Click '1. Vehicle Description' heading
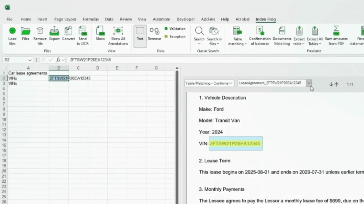Screen dimensions: 364x204 pyautogui.click(x=223, y=98)
